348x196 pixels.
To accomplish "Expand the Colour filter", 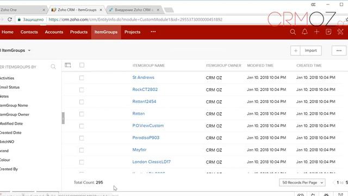I will [x=5, y=160].
